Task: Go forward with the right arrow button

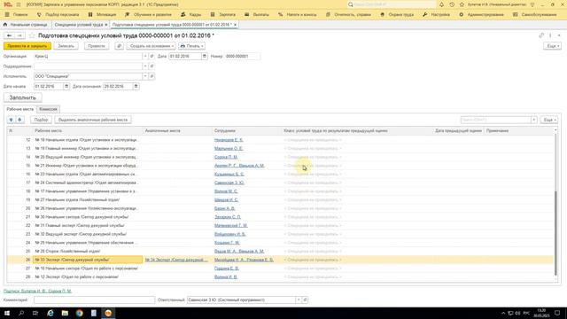Action: click(19, 35)
